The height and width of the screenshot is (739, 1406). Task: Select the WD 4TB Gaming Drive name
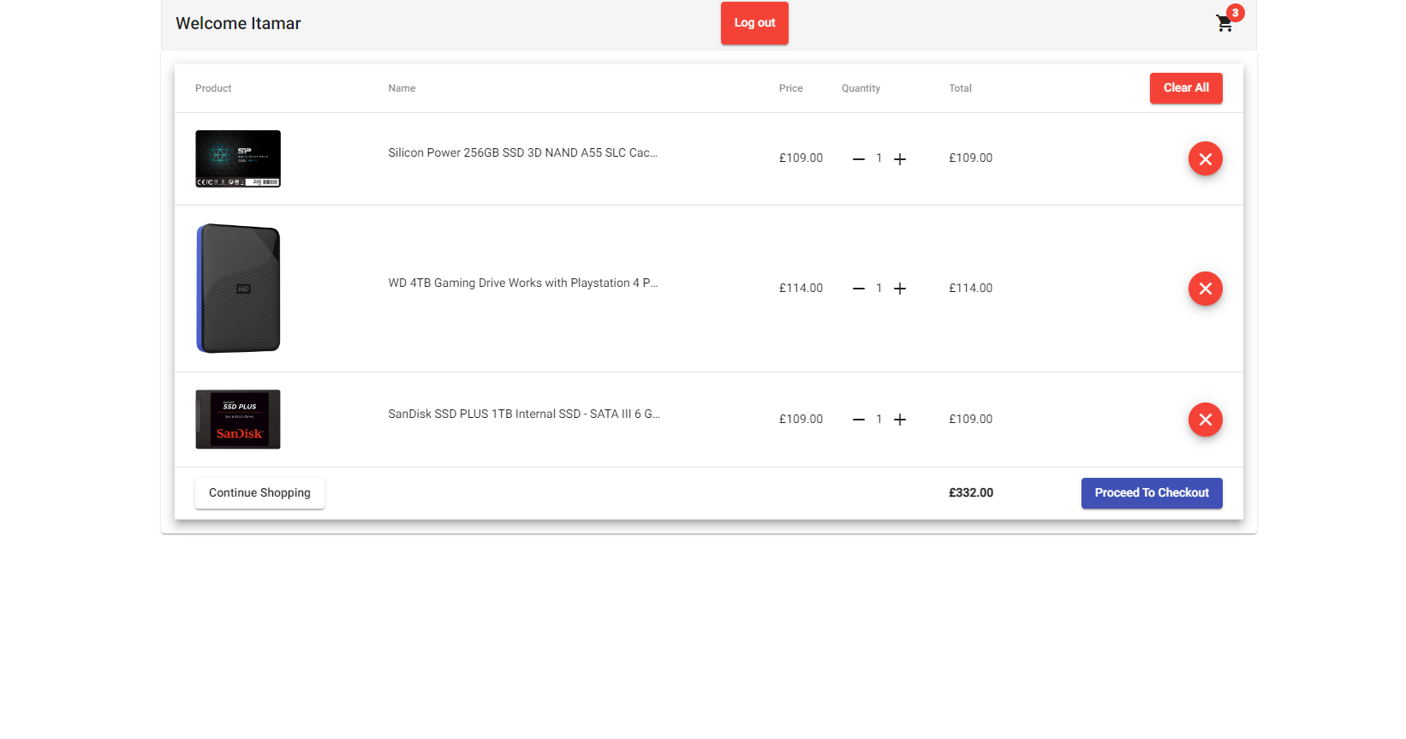(x=523, y=283)
